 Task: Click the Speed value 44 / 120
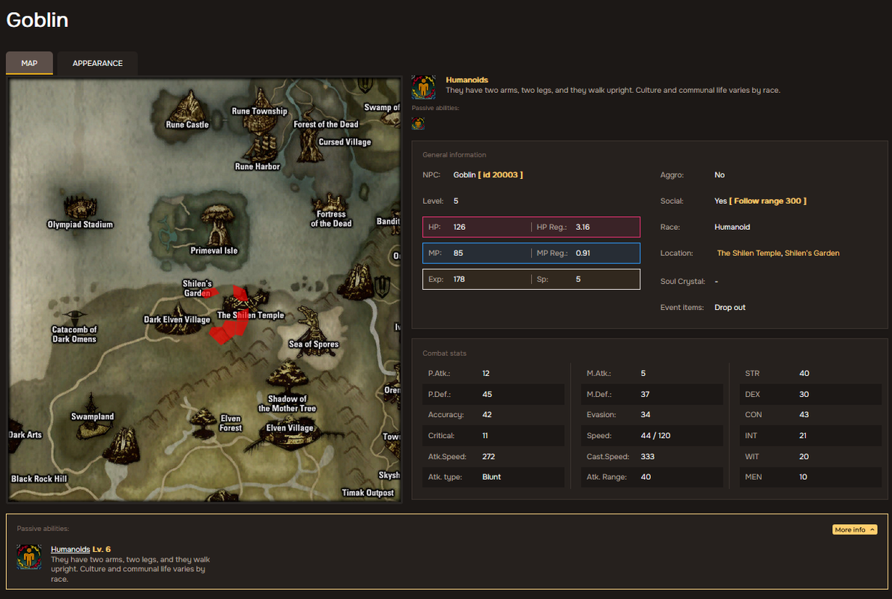pos(655,435)
